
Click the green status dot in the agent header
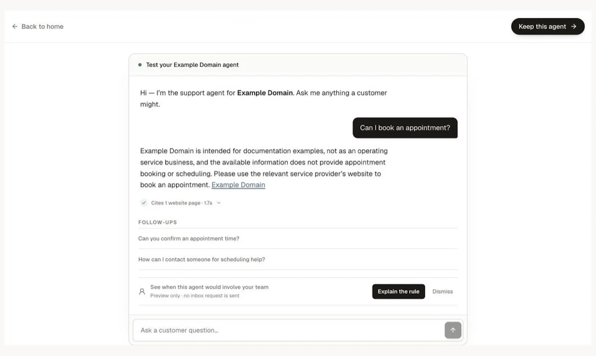click(x=140, y=65)
